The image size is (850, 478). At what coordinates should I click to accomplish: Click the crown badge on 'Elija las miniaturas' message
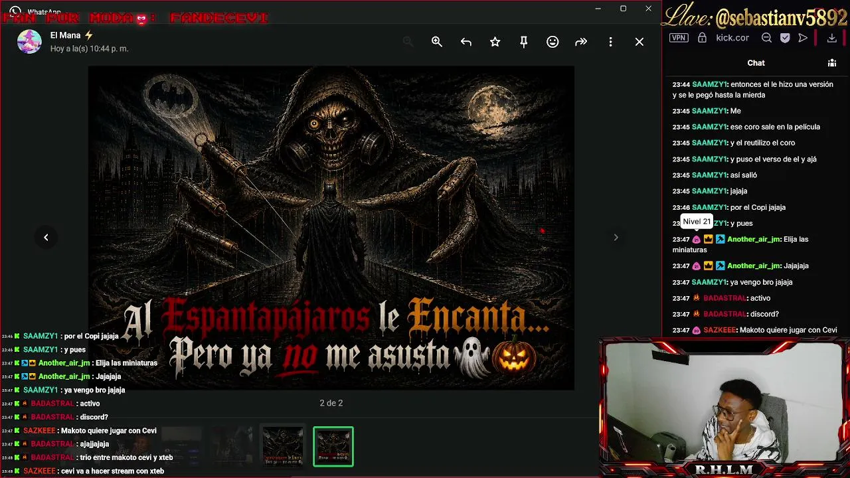click(708, 239)
